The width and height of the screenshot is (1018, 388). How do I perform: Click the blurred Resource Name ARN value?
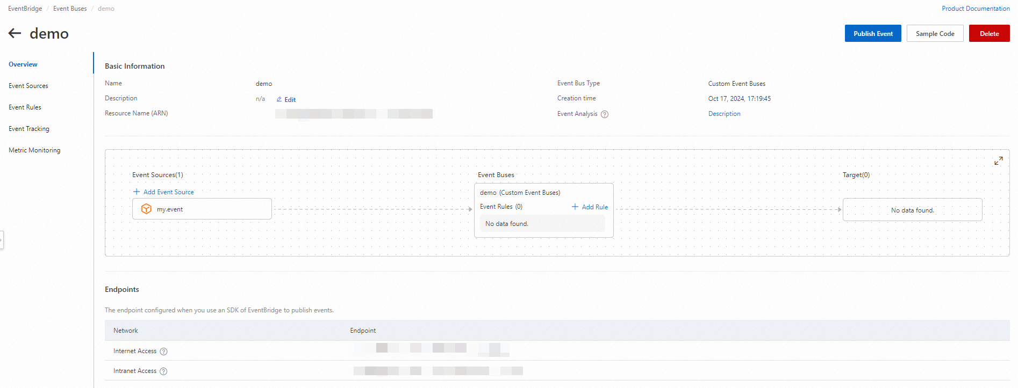[x=354, y=114]
